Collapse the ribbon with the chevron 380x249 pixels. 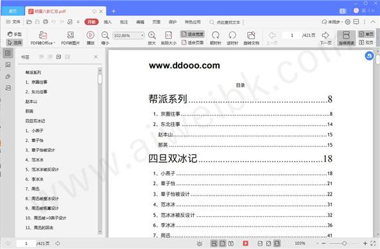(373, 22)
